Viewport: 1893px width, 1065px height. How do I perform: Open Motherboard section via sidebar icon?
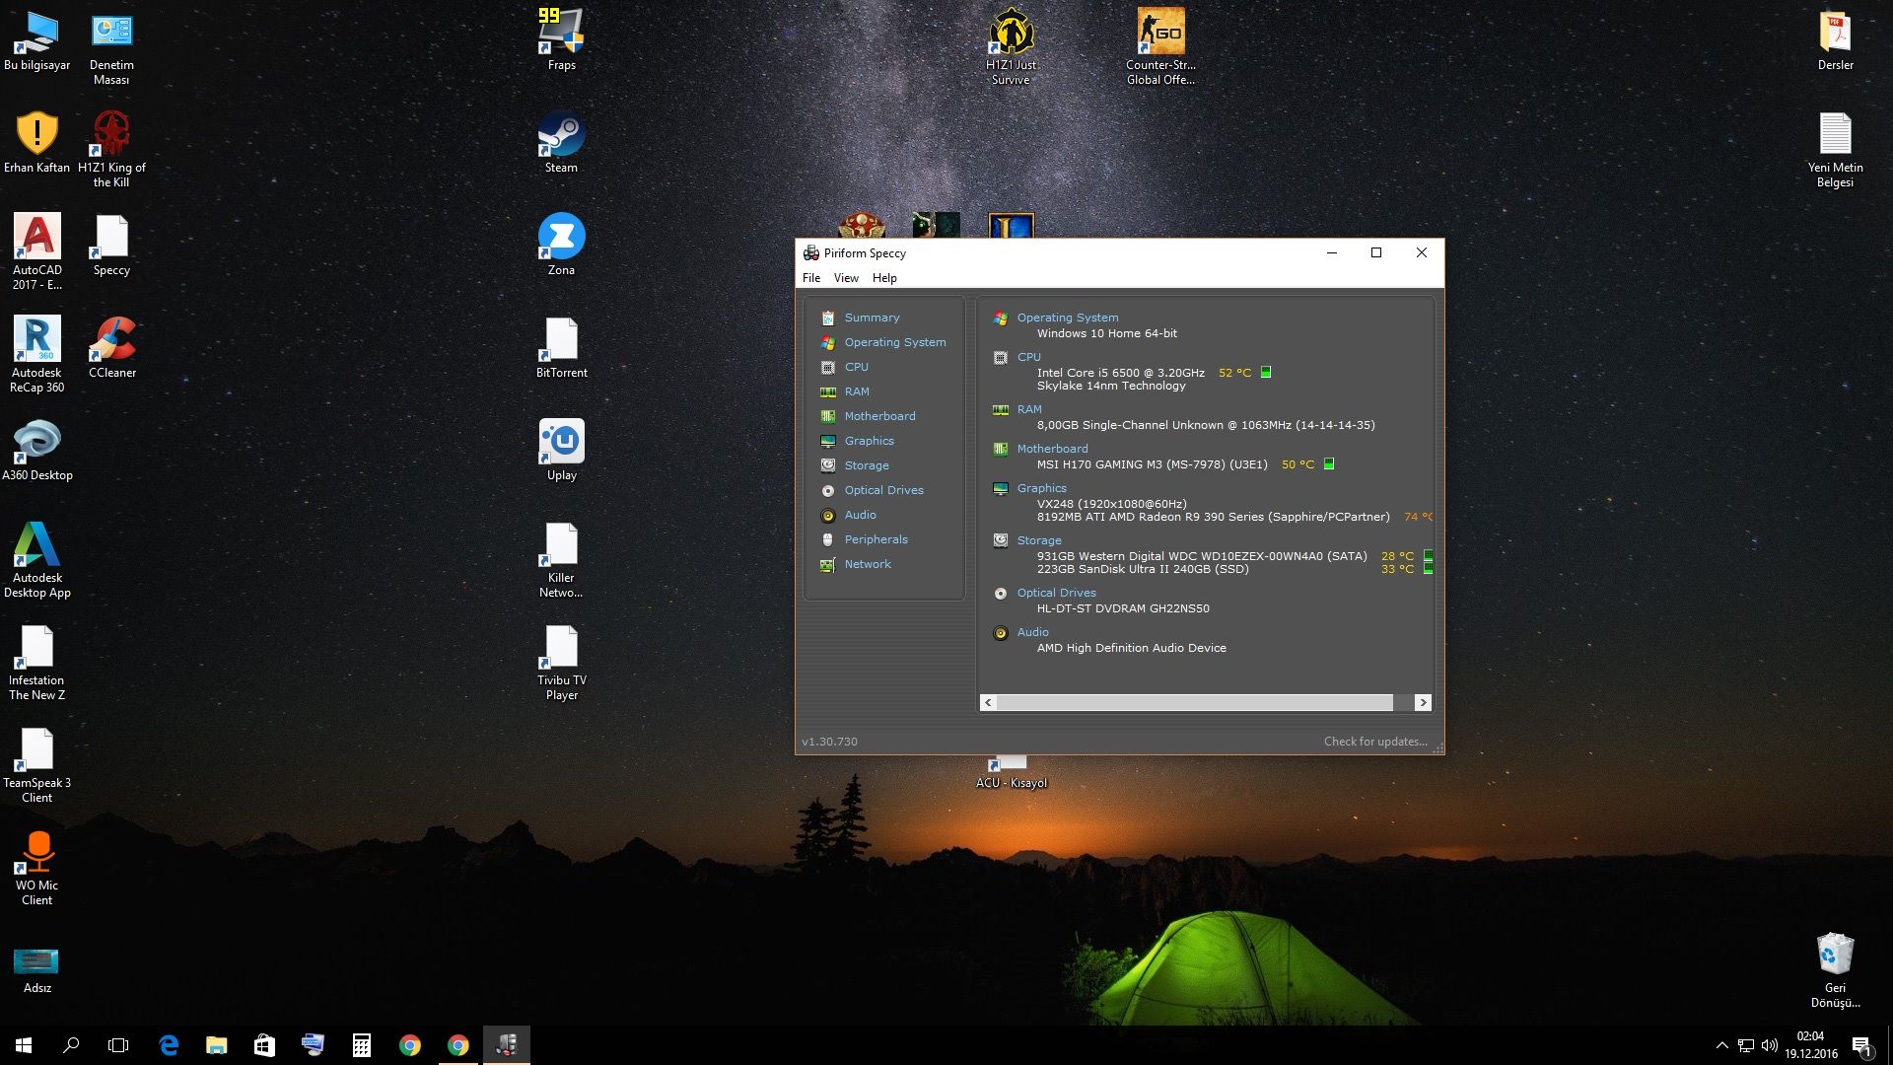(x=828, y=416)
